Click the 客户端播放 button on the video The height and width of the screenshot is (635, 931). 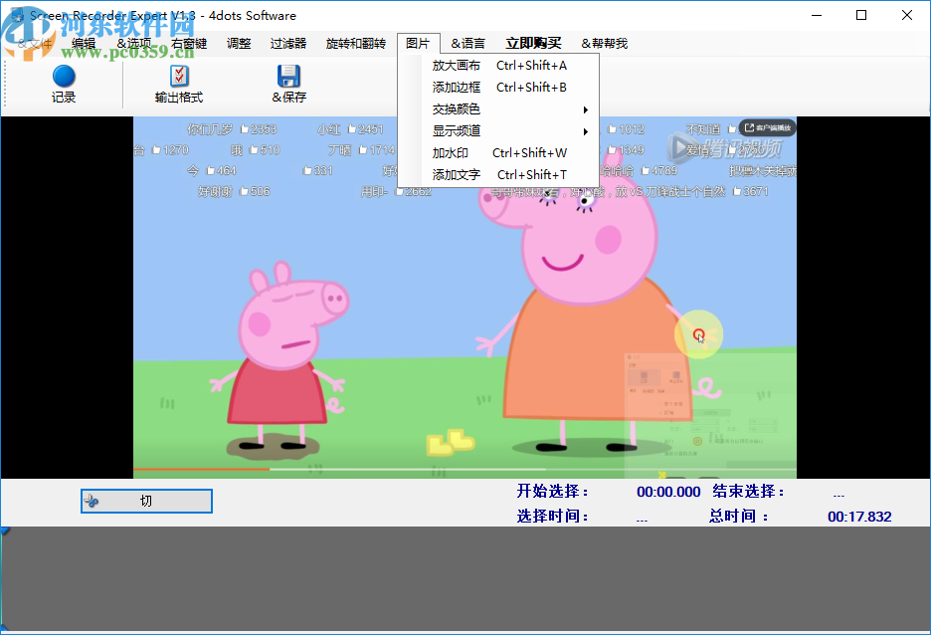point(767,126)
